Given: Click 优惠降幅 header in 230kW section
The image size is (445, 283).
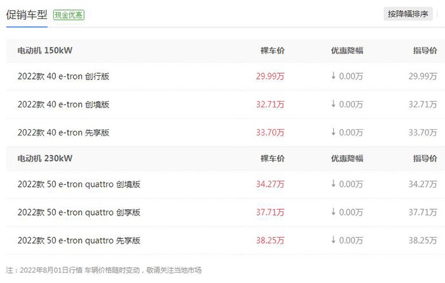Looking at the screenshot, I should point(347,158).
